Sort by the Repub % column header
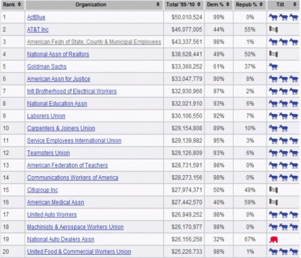Image resolution: width=301 pixels, height=258 pixels. [x=262, y=5]
